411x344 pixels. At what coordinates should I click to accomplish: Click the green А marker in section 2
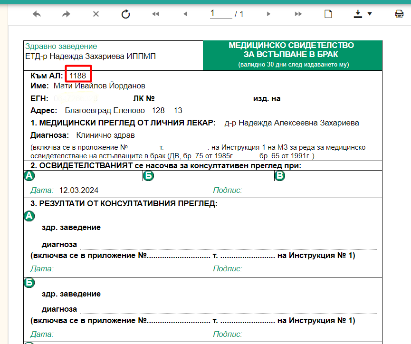(29, 176)
